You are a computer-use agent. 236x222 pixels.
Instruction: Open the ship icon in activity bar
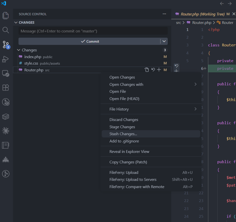(x=6, y=159)
